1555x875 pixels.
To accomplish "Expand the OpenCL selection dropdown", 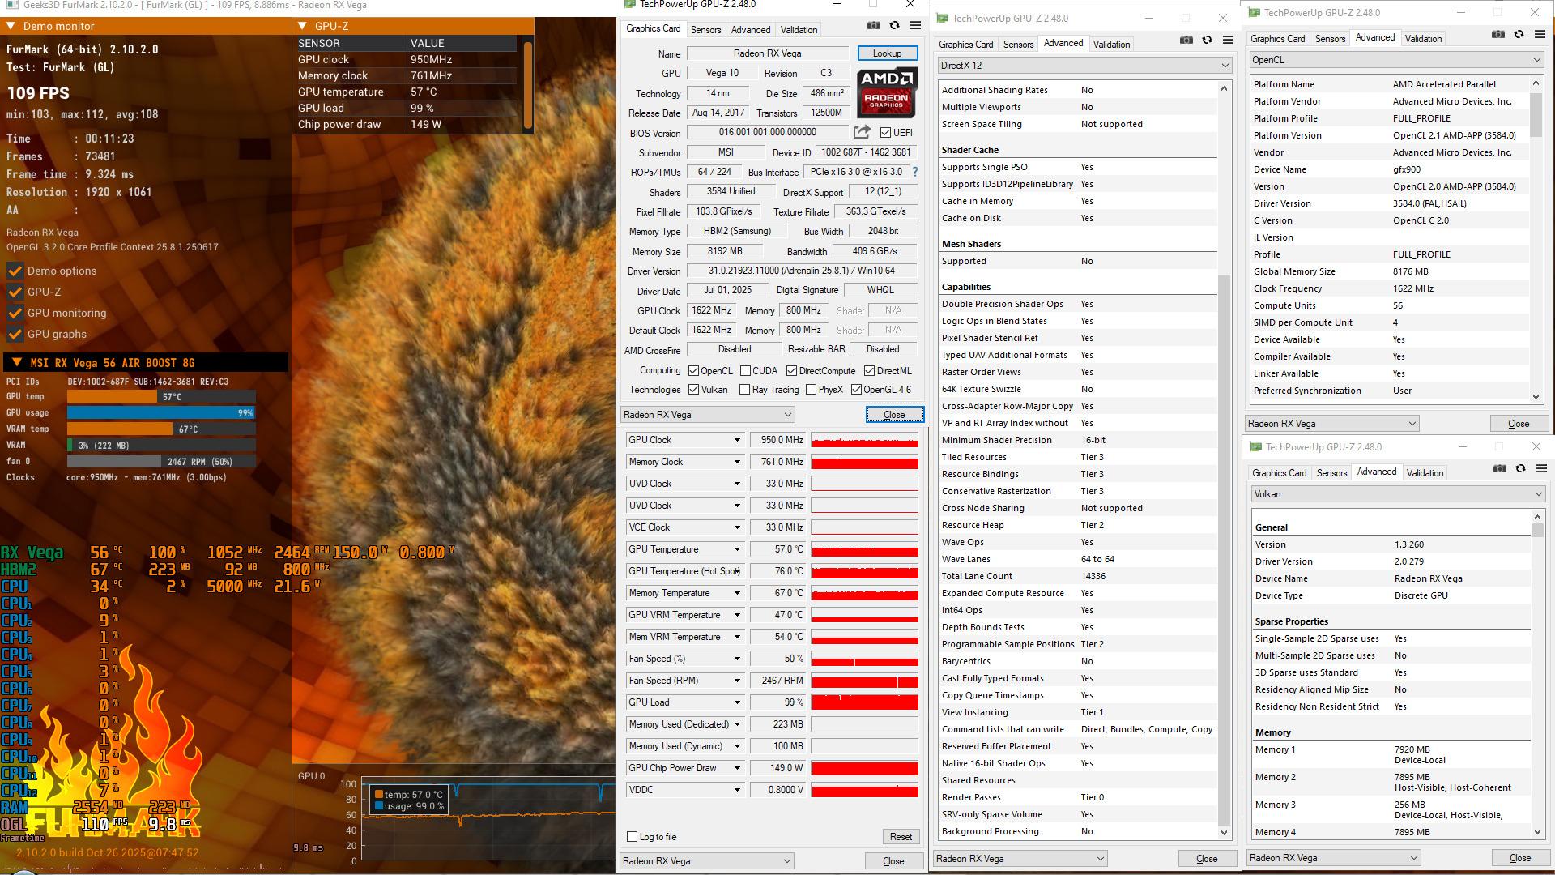I will tap(1395, 60).
